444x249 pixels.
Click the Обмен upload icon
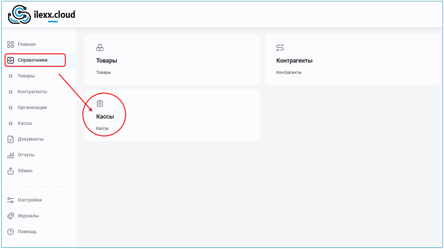point(11,171)
